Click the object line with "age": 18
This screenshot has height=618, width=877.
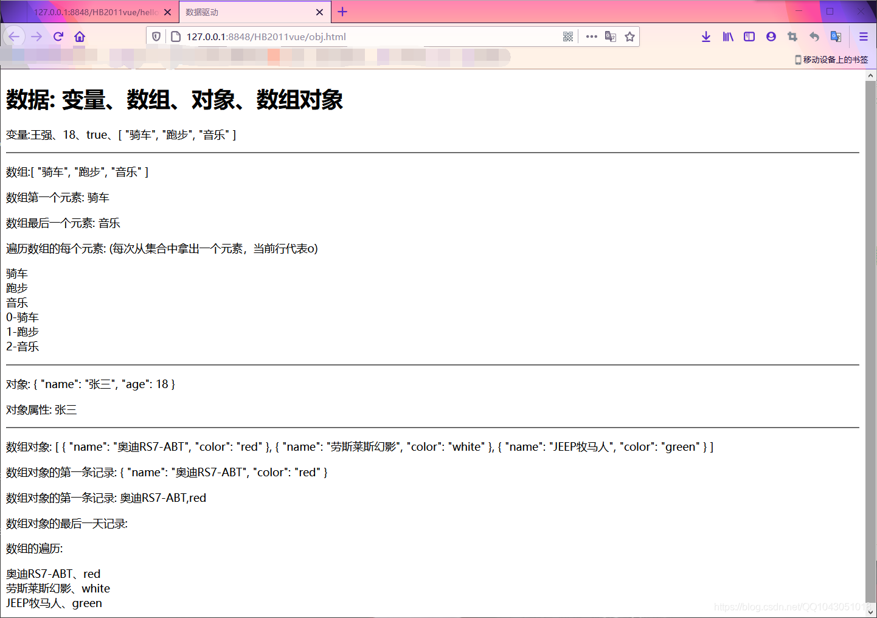click(x=91, y=384)
